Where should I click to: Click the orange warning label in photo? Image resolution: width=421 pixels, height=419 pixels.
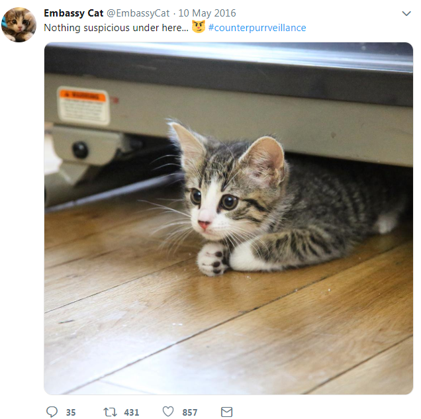[83, 105]
